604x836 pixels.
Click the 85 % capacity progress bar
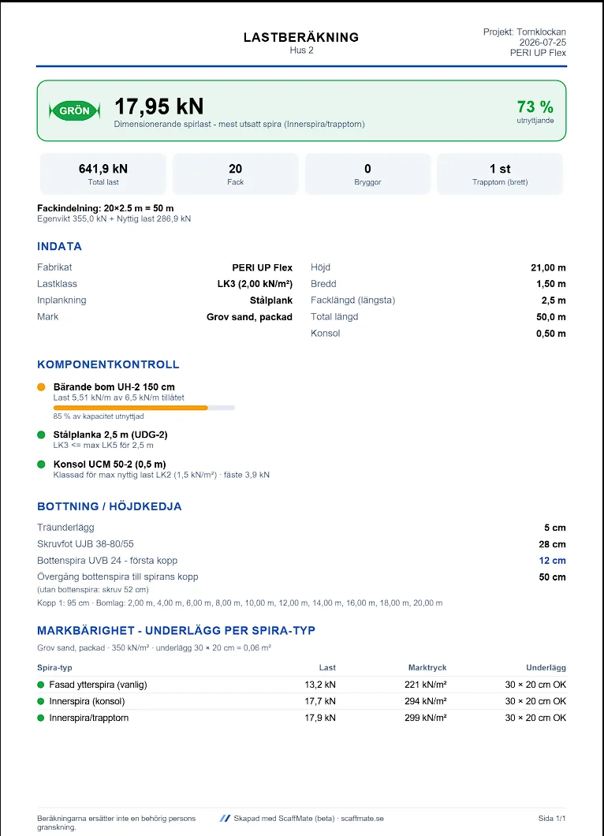[144, 408]
